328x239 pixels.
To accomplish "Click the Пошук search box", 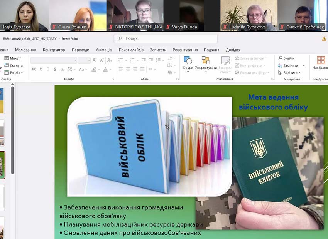I will (166, 39).
